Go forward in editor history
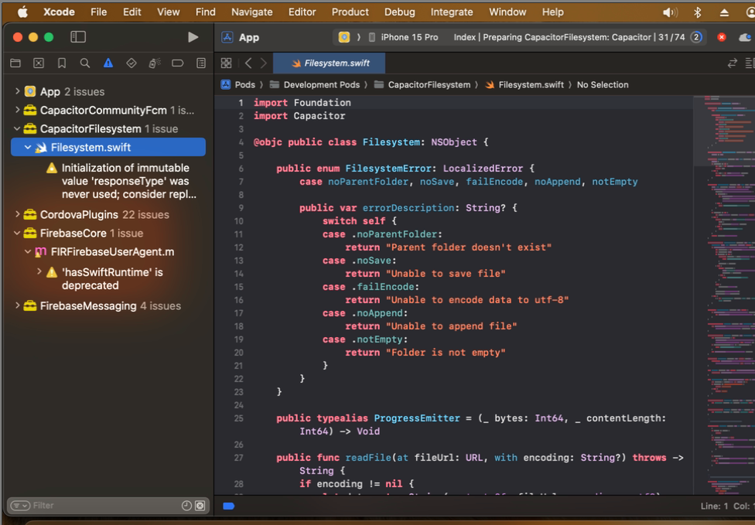Image resolution: width=755 pixels, height=525 pixels. (x=263, y=63)
